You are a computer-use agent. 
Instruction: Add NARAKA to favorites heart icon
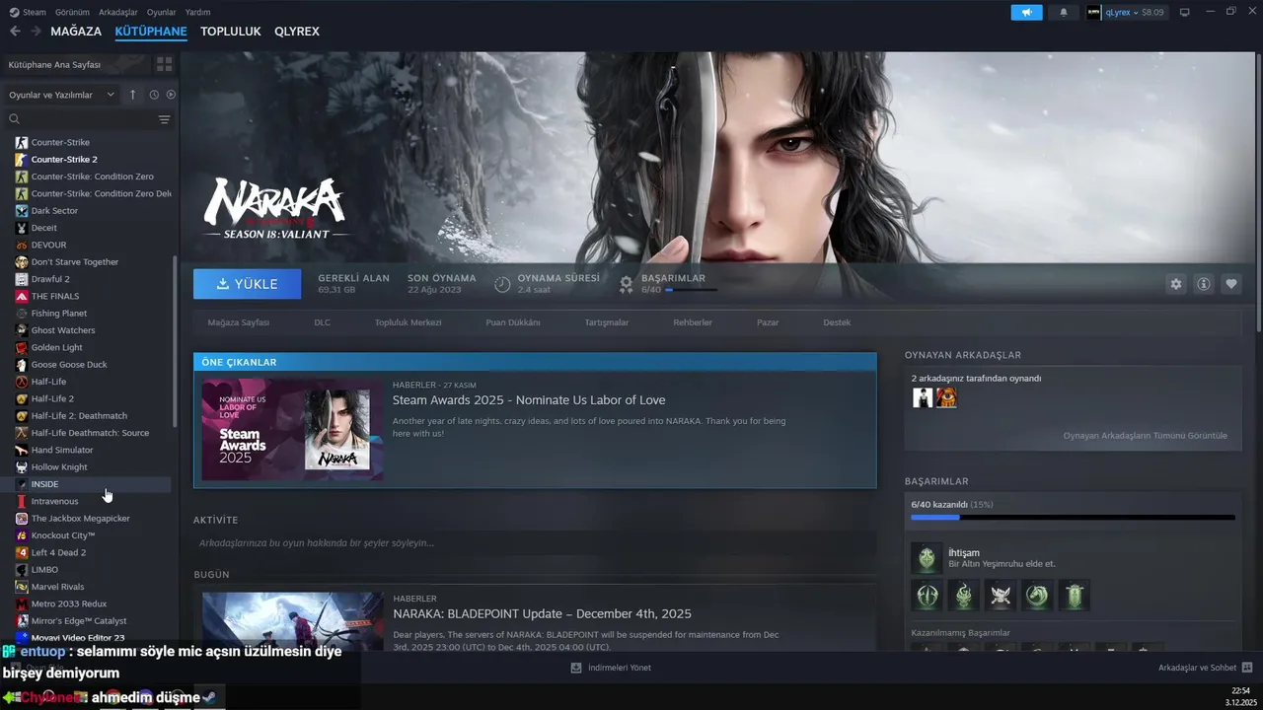point(1230,284)
